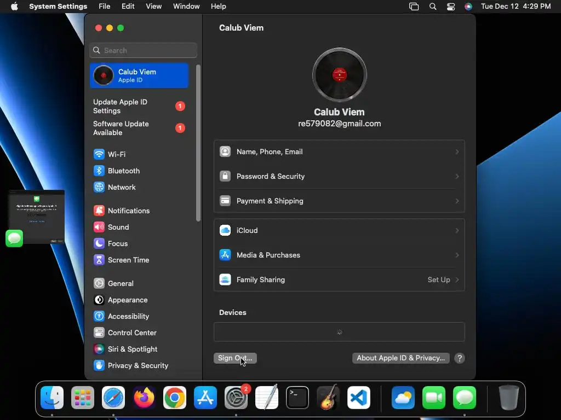Expand Name, Phone, Email row
Image resolution: width=561 pixels, height=420 pixels.
point(339,152)
